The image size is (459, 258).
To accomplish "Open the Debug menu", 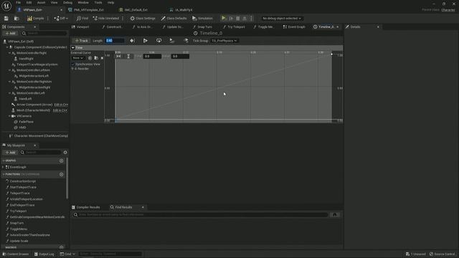I will [67, 3].
